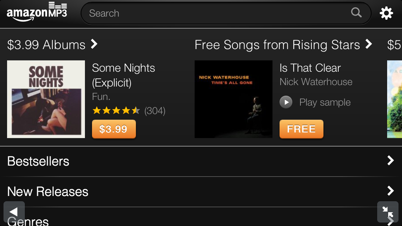Open the ratings stars for Some Nights
402x226 pixels.
click(116, 111)
